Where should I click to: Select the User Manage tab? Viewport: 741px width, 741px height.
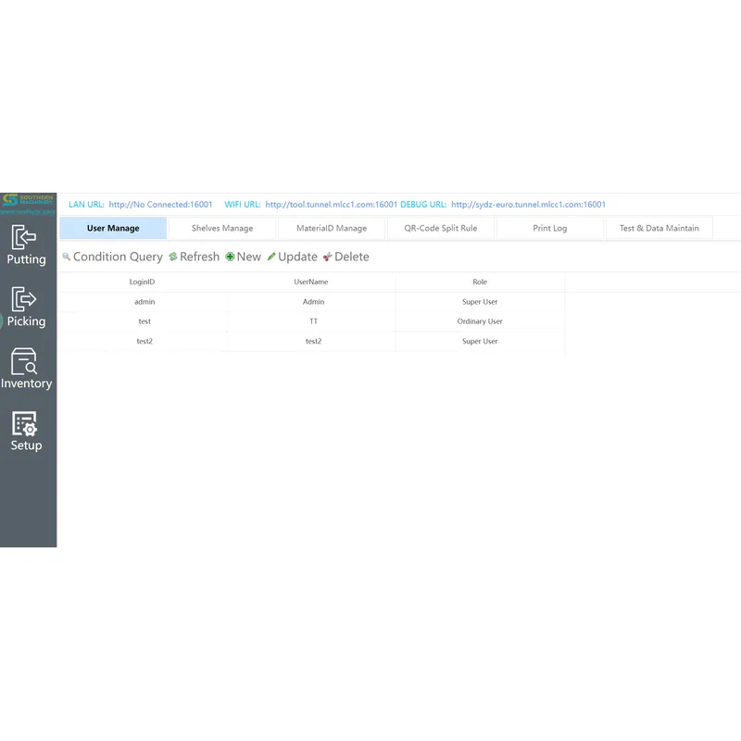coord(113,228)
